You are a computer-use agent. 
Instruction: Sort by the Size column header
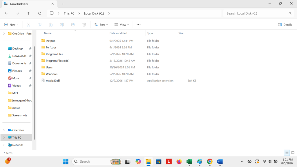point(181,33)
